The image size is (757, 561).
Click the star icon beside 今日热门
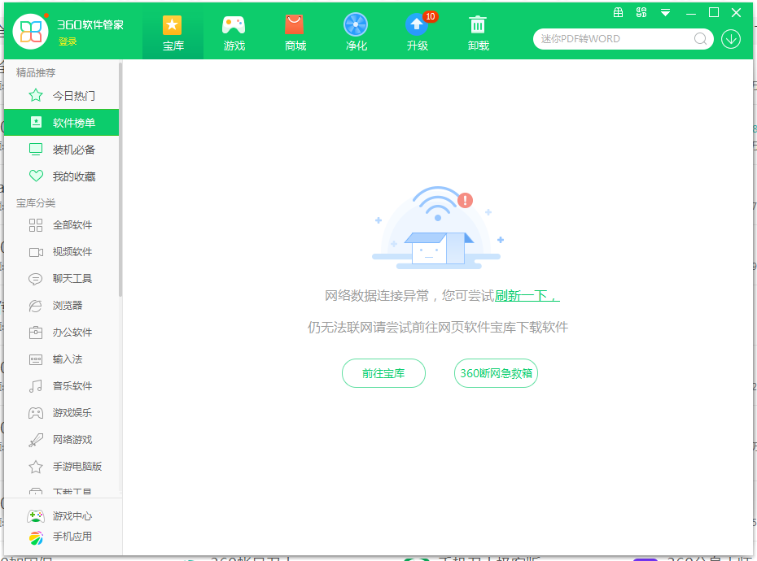(36, 95)
